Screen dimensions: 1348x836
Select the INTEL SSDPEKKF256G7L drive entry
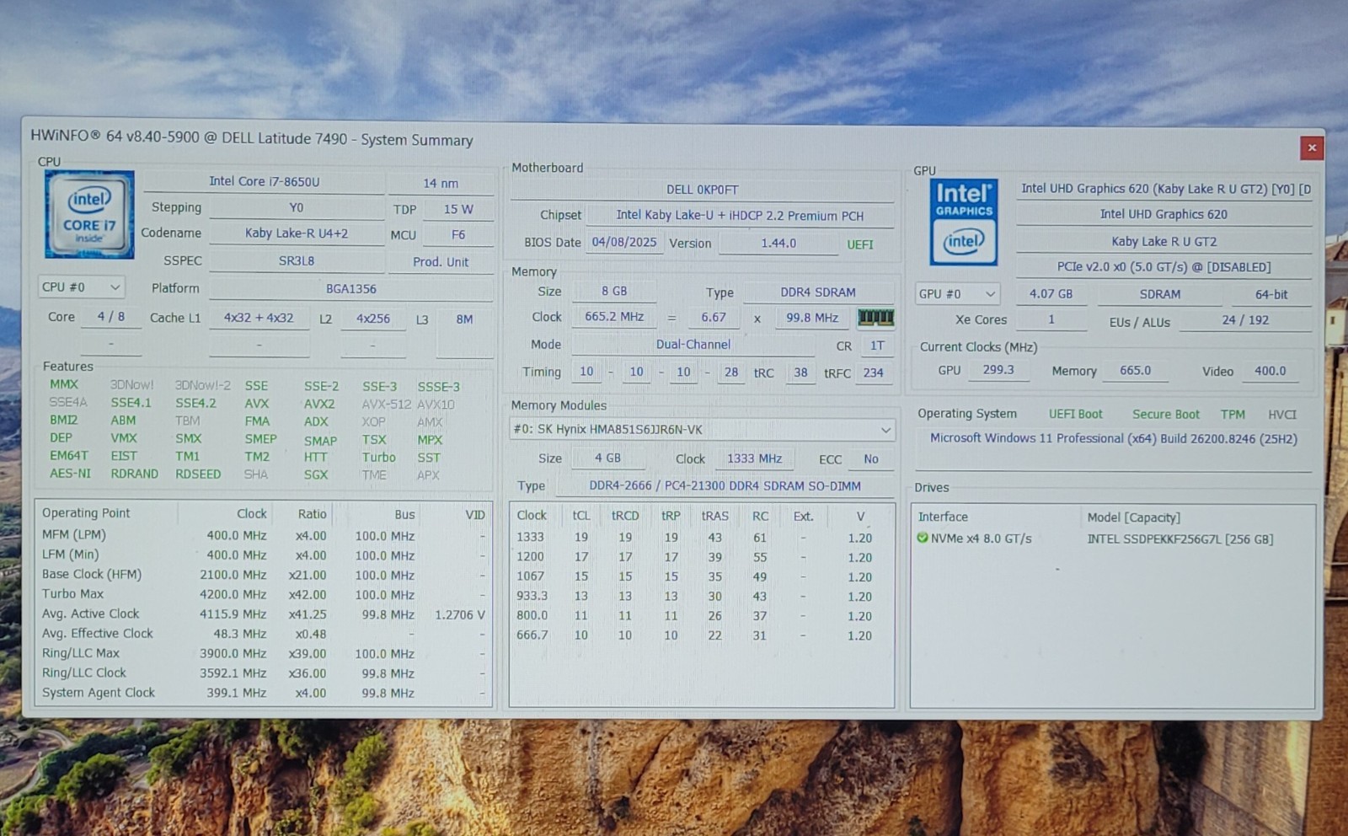pyautogui.click(x=1180, y=539)
